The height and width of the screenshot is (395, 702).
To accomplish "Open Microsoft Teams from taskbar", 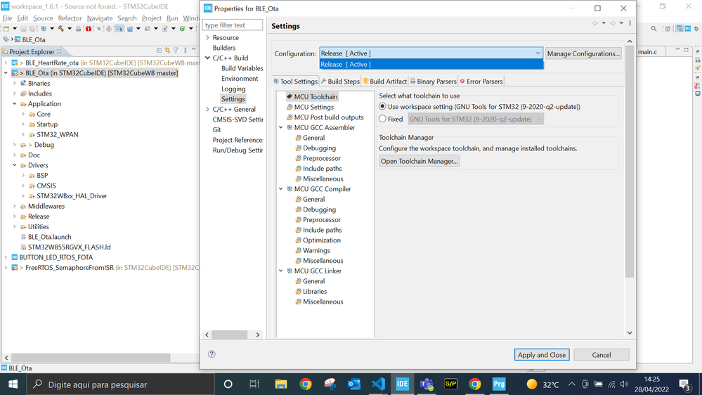I will tap(427, 384).
